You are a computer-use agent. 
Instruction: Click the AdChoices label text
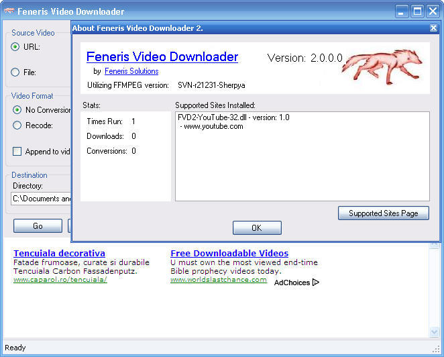coord(292,283)
